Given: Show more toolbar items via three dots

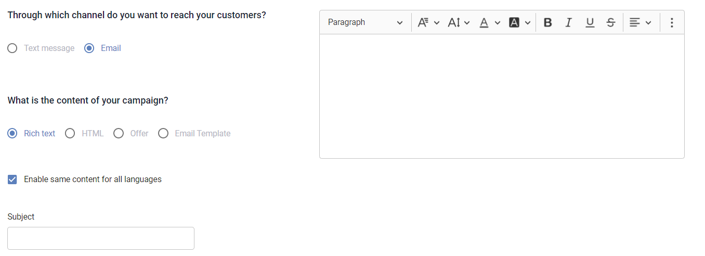Looking at the screenshot, I should click(672, 22).
